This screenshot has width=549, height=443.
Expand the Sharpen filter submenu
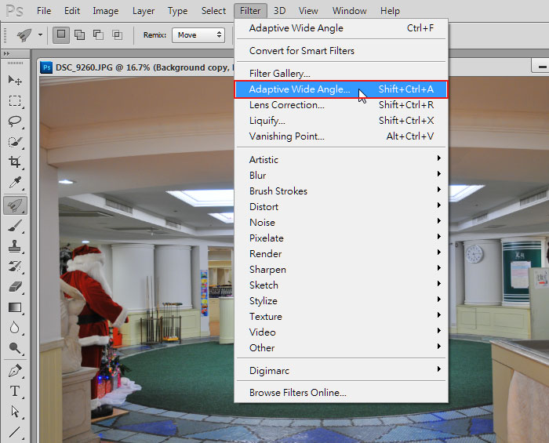[340, 270]
